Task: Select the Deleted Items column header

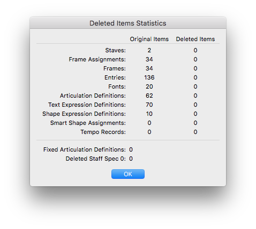Action: click(195, 39)
